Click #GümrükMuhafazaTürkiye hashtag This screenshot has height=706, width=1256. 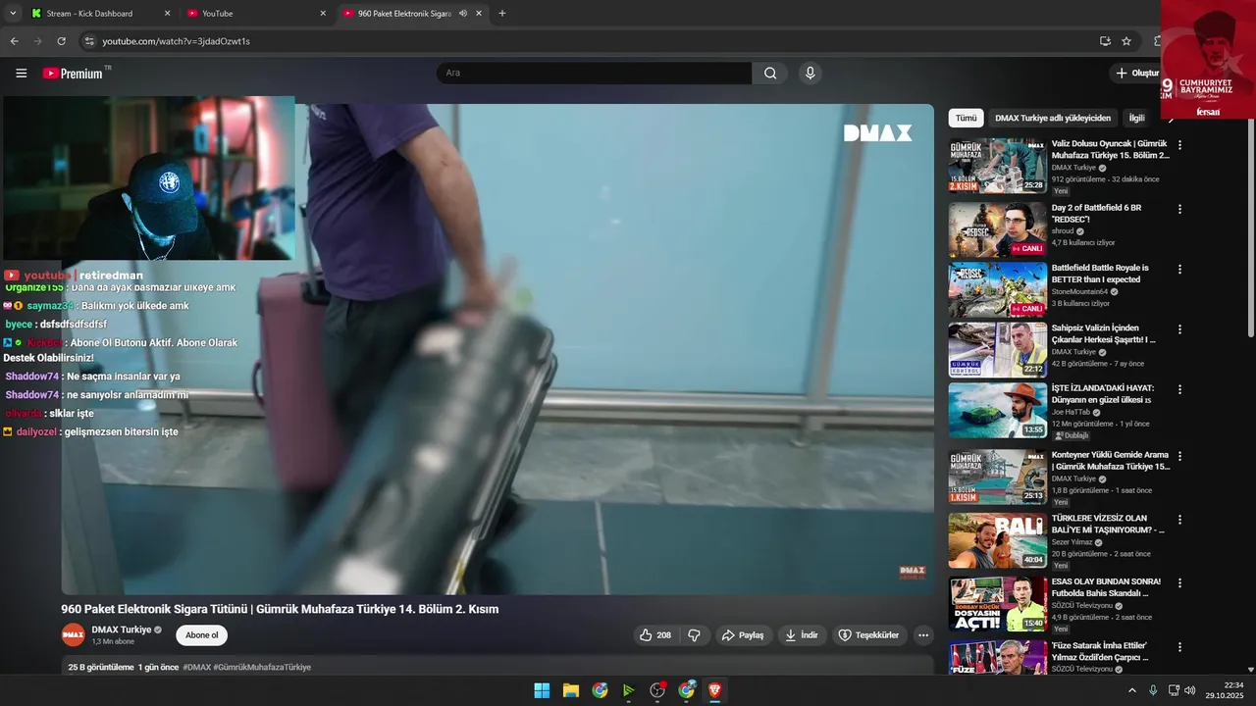[x=262, y=667]
